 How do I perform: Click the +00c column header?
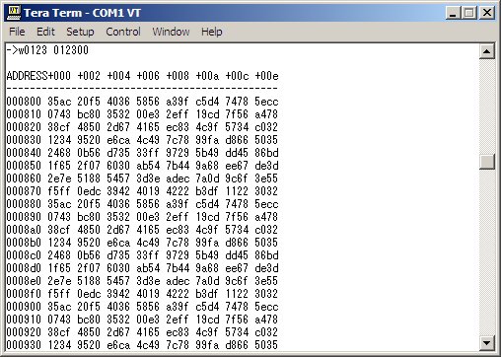click(x=237, y=76)
